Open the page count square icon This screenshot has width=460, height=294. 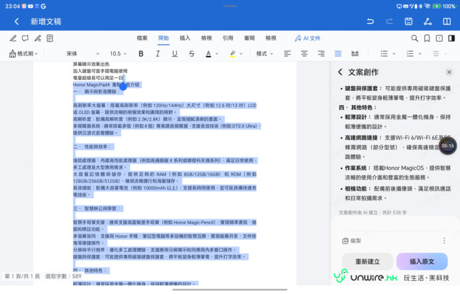click(x=439, y=38)
